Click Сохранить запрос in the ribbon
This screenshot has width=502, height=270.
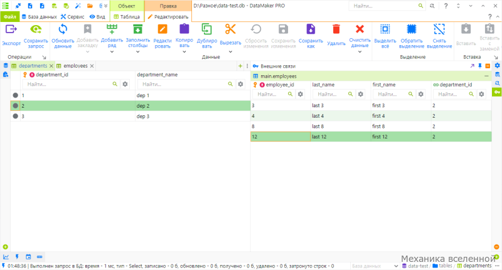point(36,35)
